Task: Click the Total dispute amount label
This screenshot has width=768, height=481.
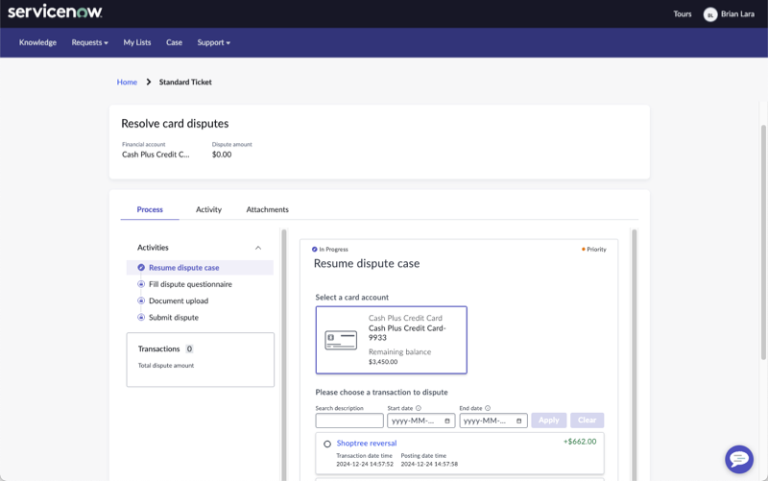Action: click(x=165, y=366)
